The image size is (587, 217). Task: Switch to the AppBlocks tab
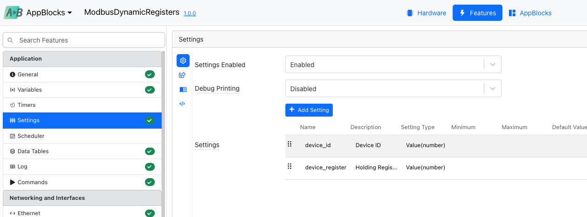pyautogui.click(x=530, y=13)
